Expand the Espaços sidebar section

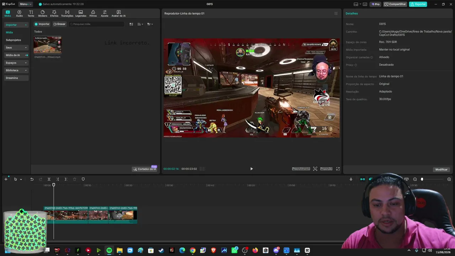tap(16, 63)
